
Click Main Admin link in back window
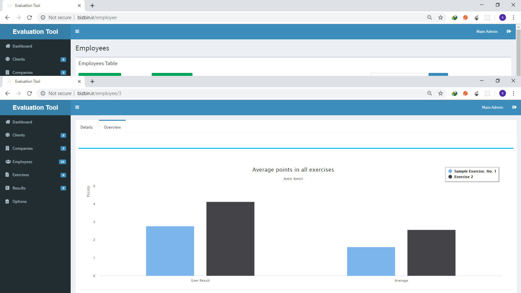click(487, 32)
